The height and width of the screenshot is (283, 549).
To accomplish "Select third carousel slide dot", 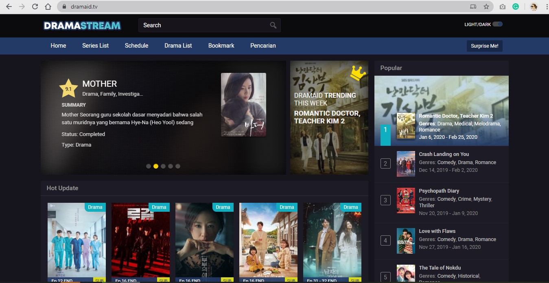I will [163, 166].
